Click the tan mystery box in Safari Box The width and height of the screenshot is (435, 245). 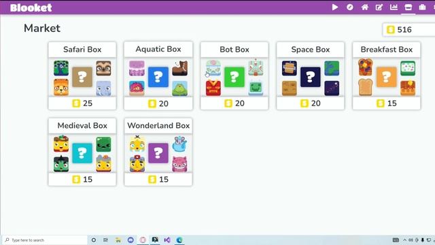pyautogui.click(x=82, y=77)
